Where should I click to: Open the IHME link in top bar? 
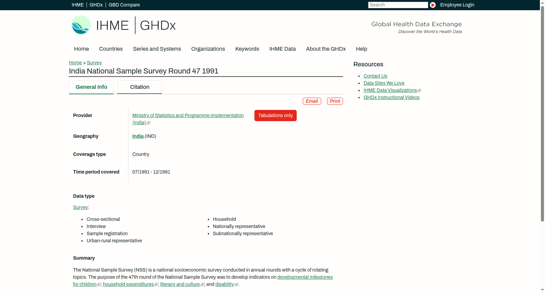pos(78,5)
